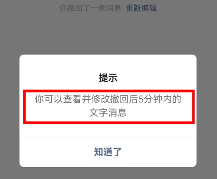217x179 pixels.
Task: Click the message line ending in 5分钟内的
Action: pos(108,99)
